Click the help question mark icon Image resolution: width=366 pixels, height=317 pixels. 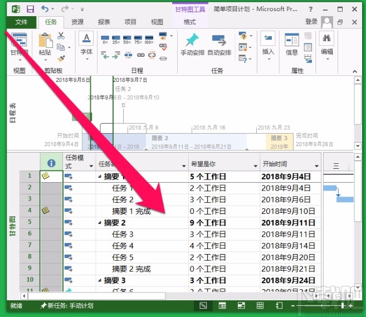pyautogui.click(x=310, y=9)
